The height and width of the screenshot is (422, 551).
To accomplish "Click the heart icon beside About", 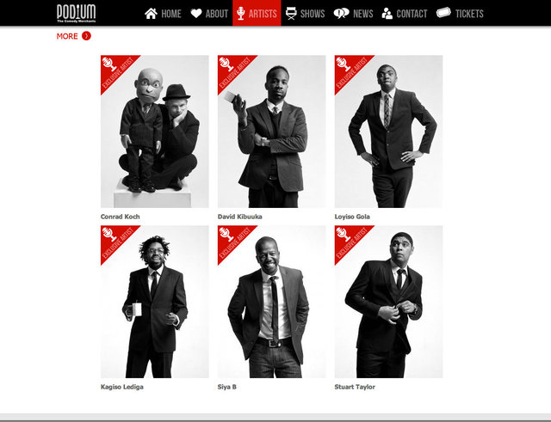I will tap(196, 14).
